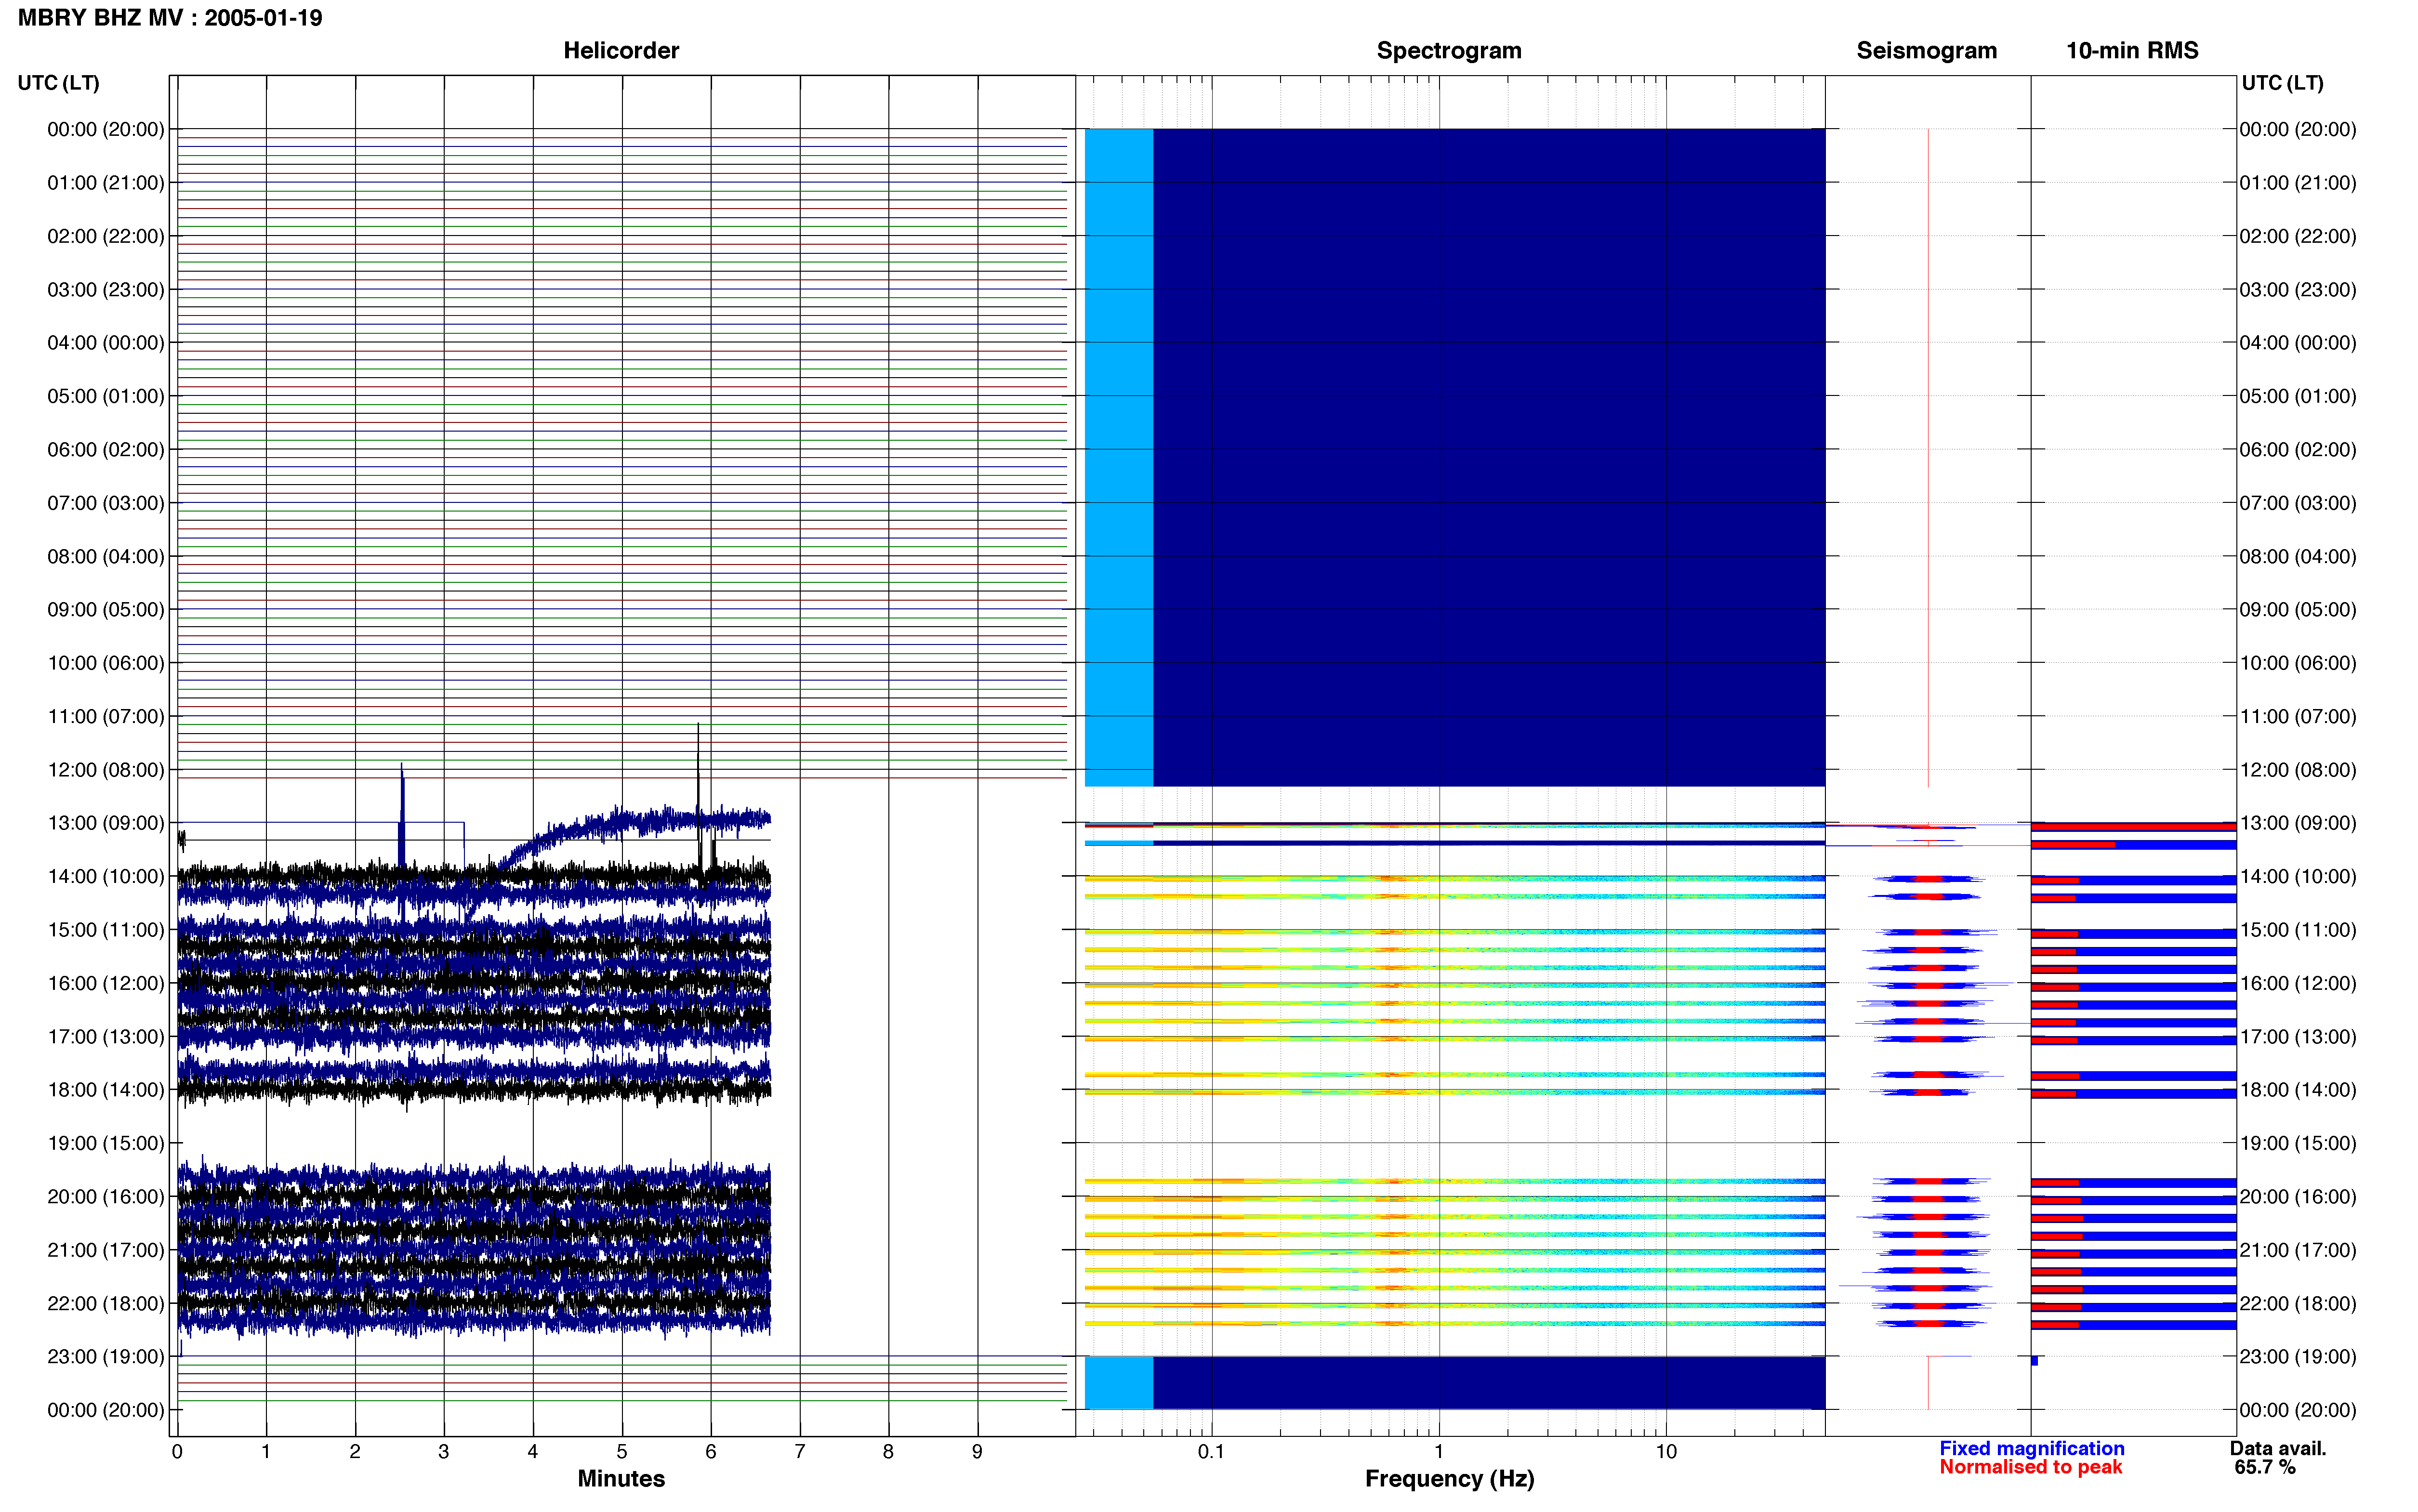This screenshot has height=1512, width=2418.
Task: Select the "Helicorder" panel heading
Action: coord(621,50)
